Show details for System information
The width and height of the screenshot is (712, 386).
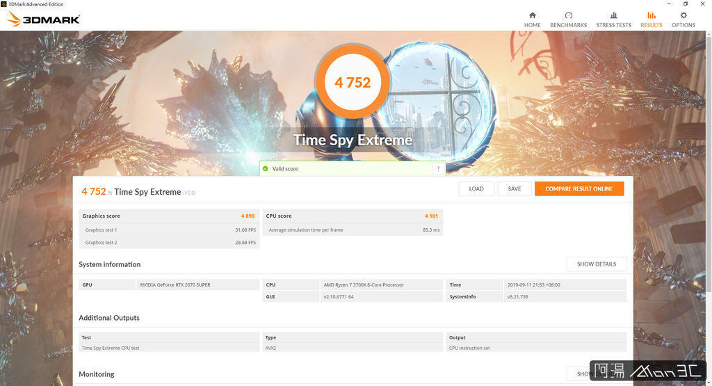coord(596,264)
